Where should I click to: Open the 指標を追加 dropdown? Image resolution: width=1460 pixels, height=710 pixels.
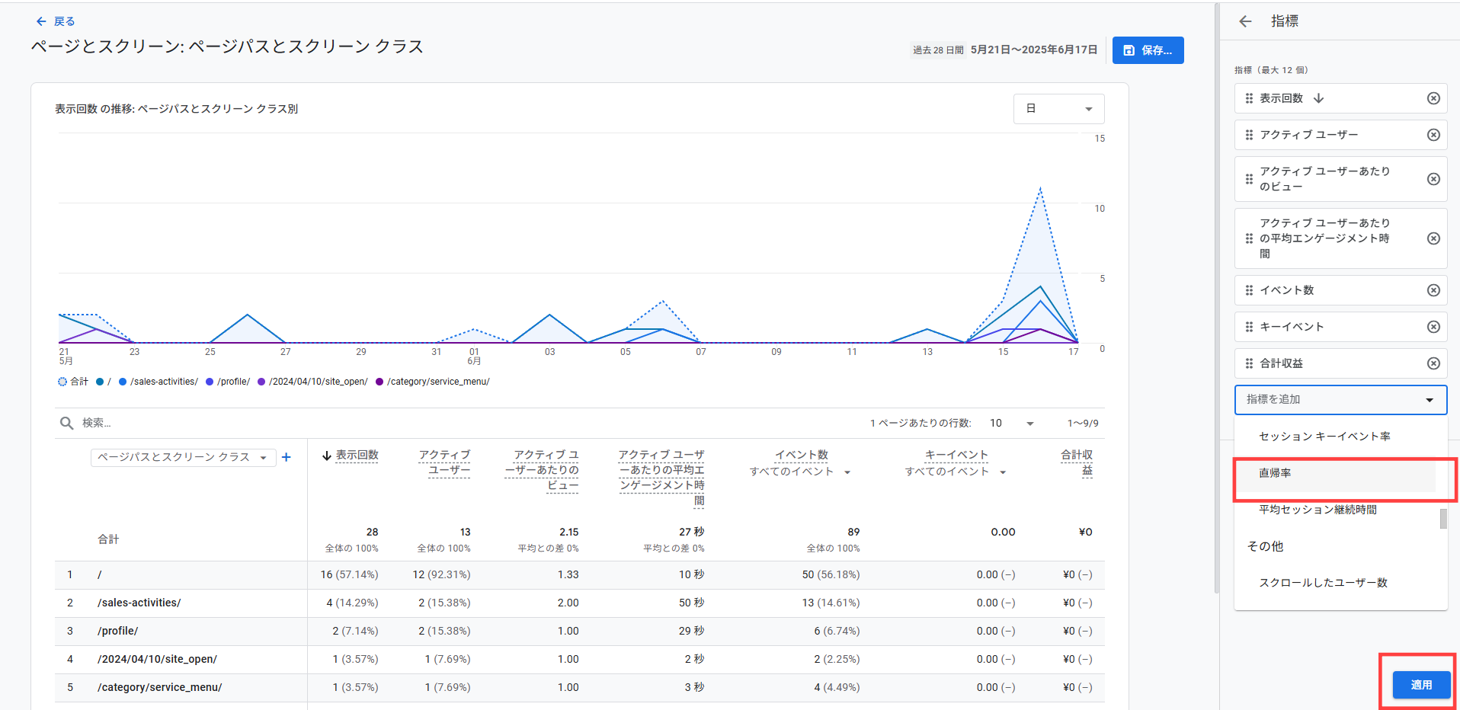(x=1340, y=400)
